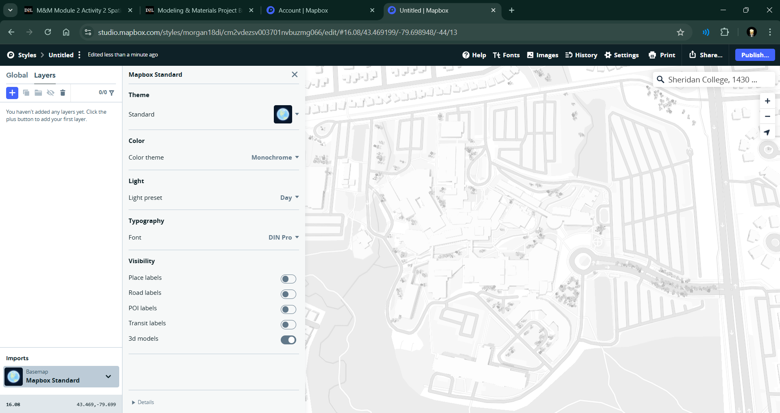Expand the Details disclosure triangle
The height and width of the screenshot is (413, 780).
point(133,402)
